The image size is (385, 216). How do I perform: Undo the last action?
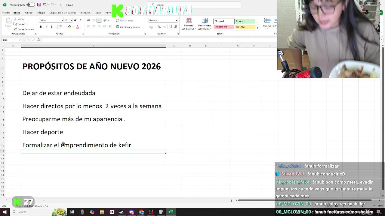click(x=45, y=5)
